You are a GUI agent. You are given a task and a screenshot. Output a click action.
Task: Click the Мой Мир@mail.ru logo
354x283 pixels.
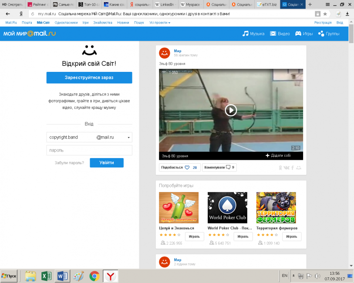tap(29, 34)
